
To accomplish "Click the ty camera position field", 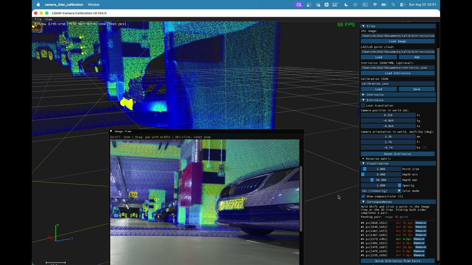I will [388, 120].
